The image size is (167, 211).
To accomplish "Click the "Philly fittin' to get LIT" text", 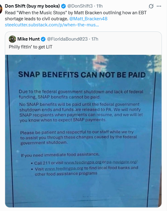I will click(31, 47).
